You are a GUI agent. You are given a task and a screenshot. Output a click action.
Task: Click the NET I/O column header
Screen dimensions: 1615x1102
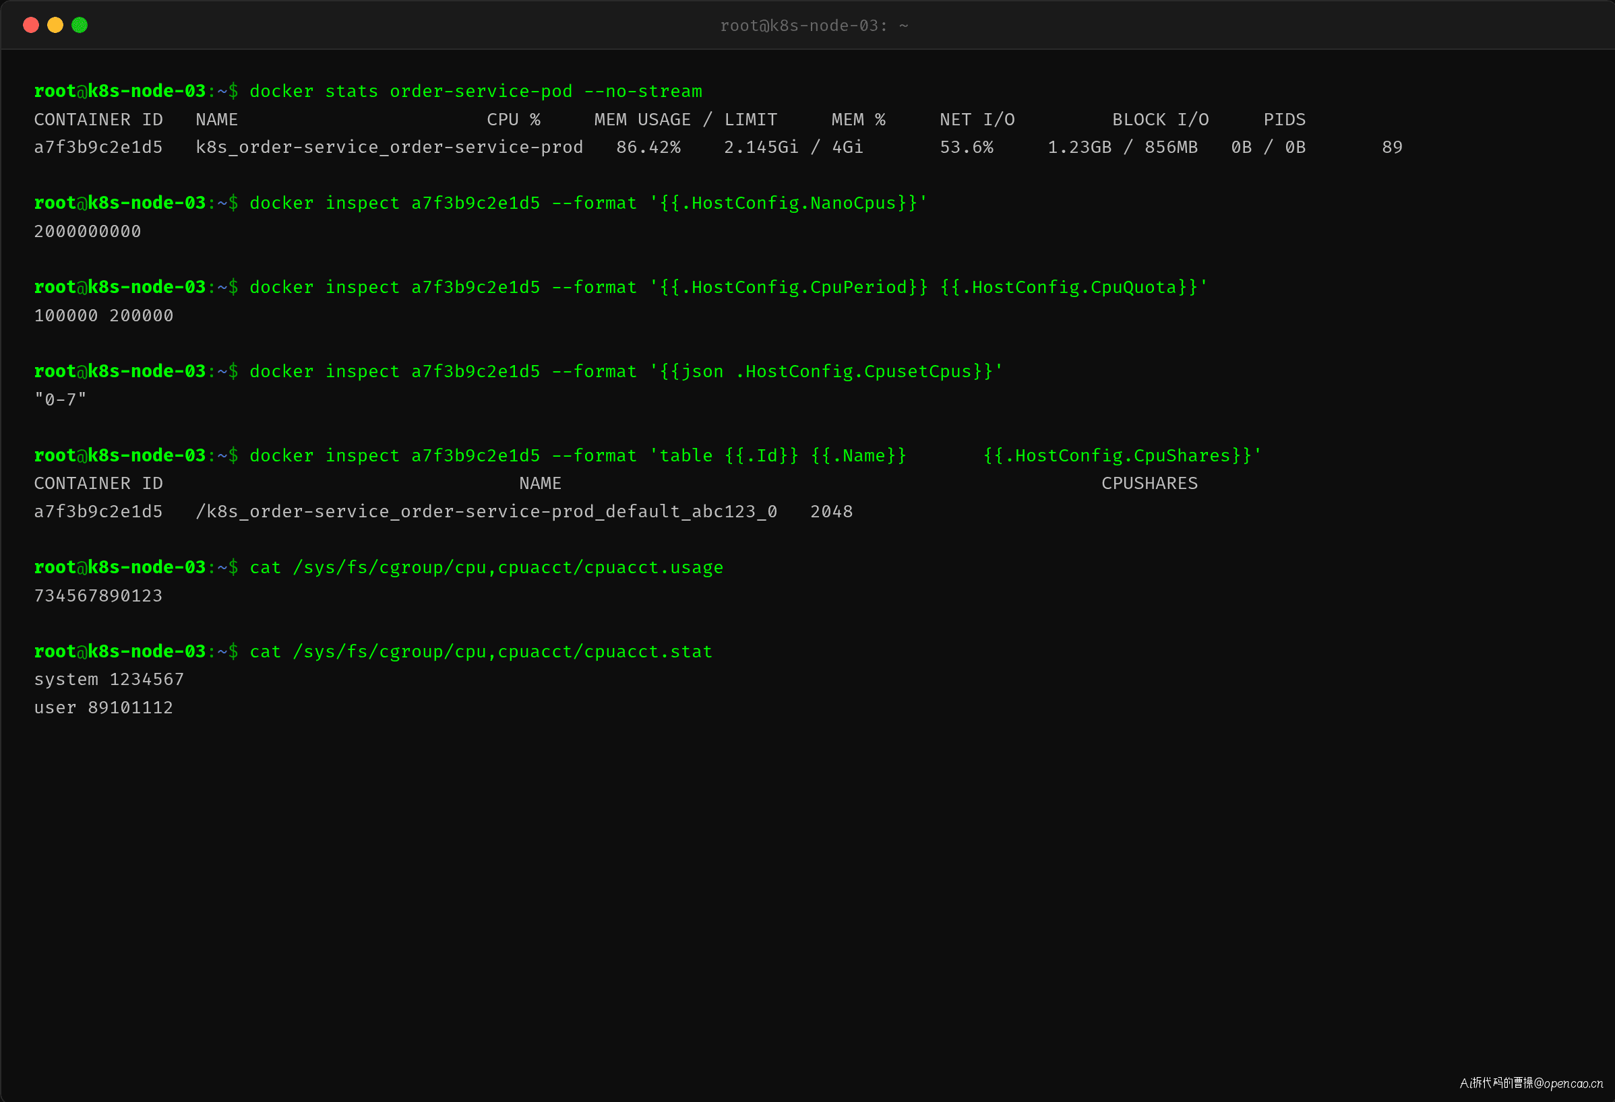(x=977, y=119)
